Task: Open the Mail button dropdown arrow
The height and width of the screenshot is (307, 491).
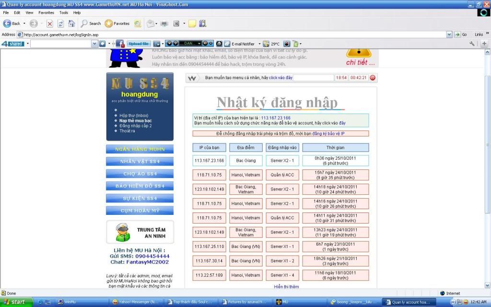Action: click(156, 24)
